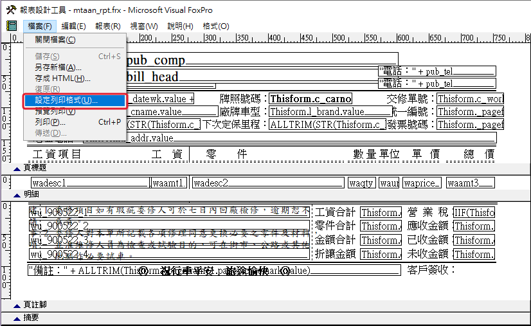Select the 客戶簽收 label
The width and height of the screenshot is (531, 326).
[x=431, y=270]
